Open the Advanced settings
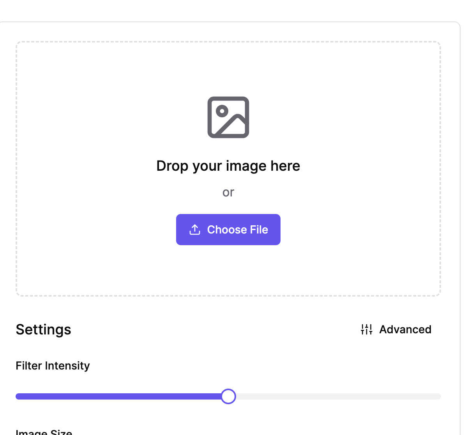 tap(396, 329)
